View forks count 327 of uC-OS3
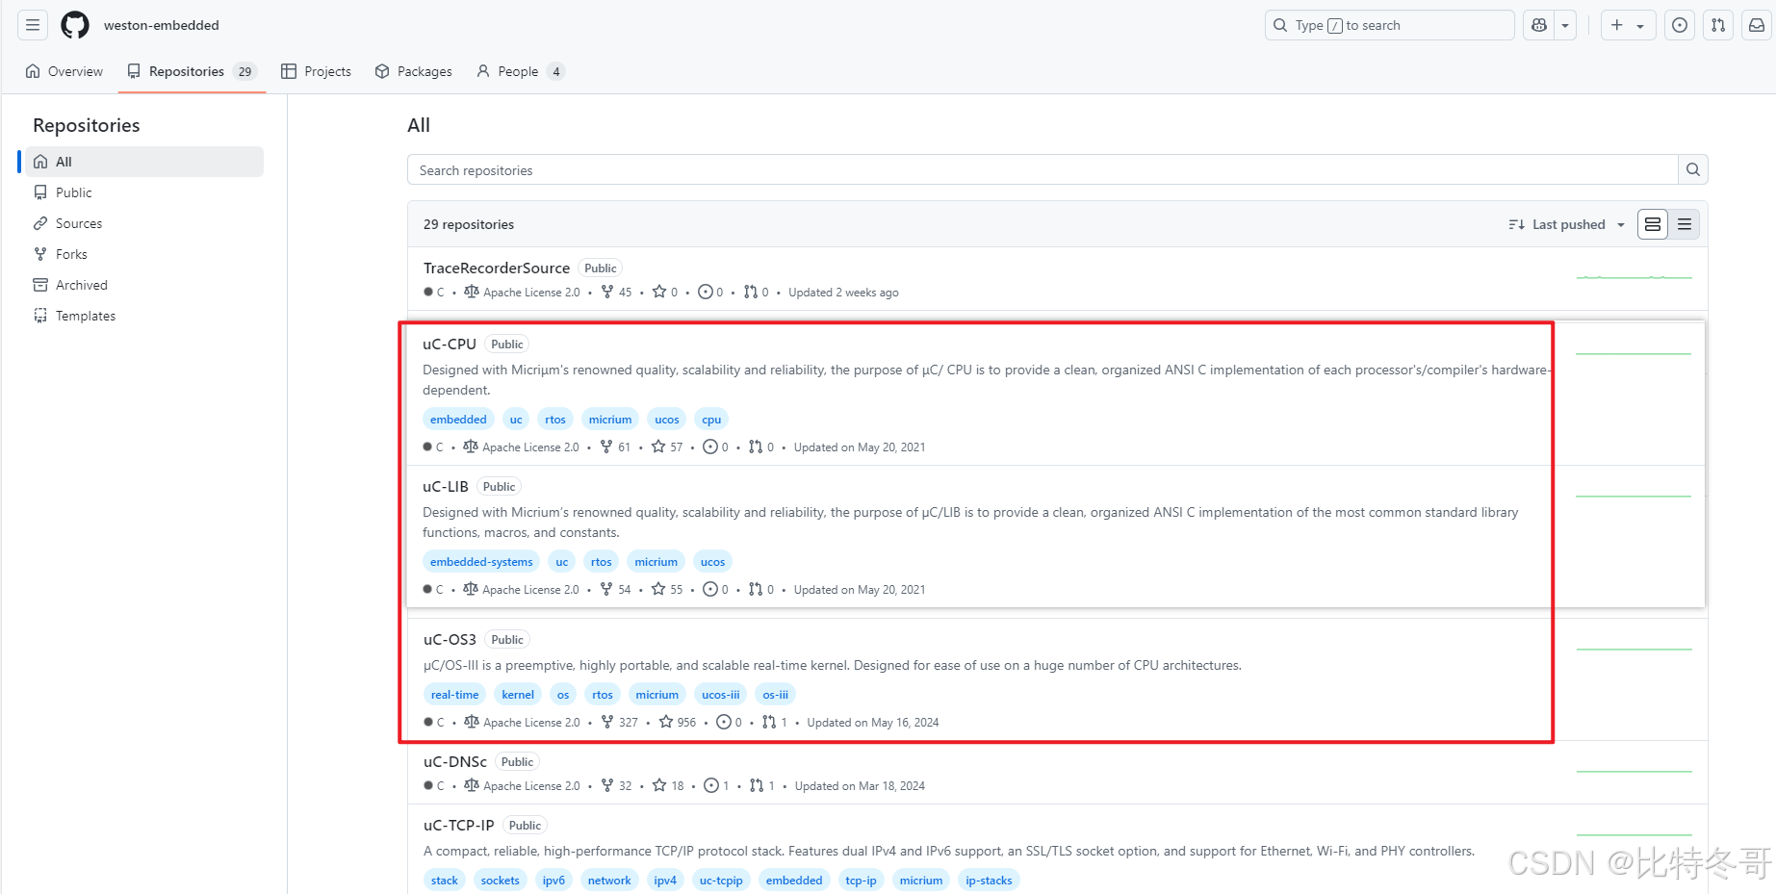 [620, 722]
